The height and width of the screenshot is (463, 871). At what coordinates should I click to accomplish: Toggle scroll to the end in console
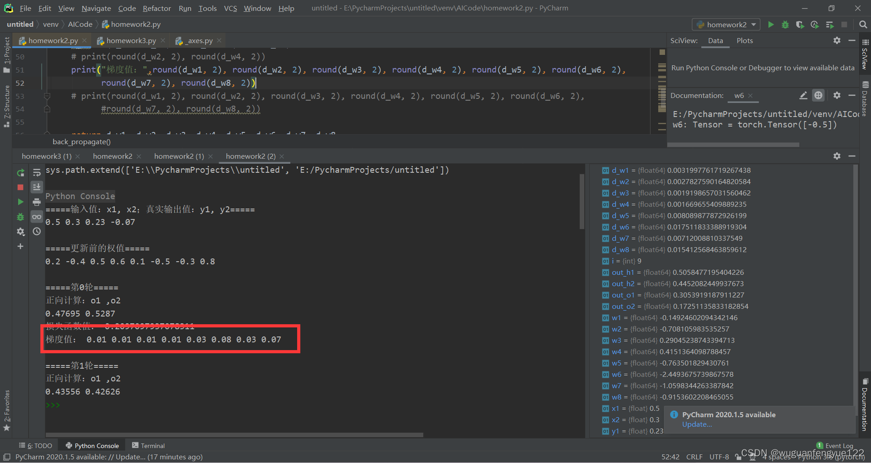pyautogui.click(x=37, y=187)
